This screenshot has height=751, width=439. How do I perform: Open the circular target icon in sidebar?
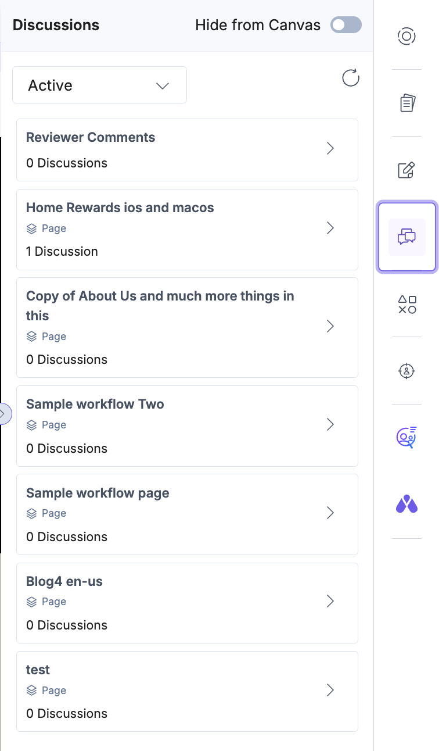pos(406,37)
